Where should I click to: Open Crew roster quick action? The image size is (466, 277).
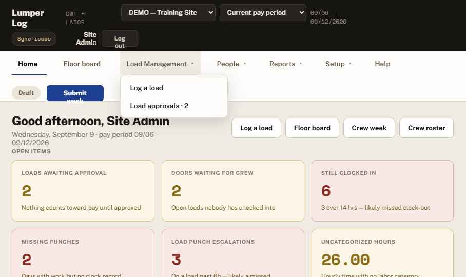click(426, 128)
